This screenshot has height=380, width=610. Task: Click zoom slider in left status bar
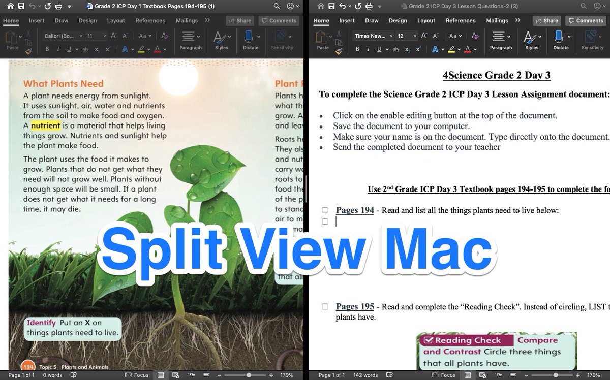tap(248, 375)
